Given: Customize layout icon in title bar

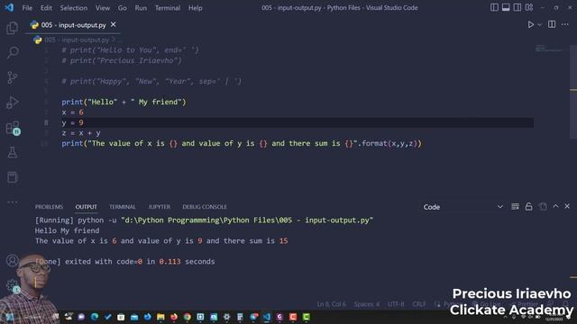Looking at the screenshot, I should click(x=529, y=7).
